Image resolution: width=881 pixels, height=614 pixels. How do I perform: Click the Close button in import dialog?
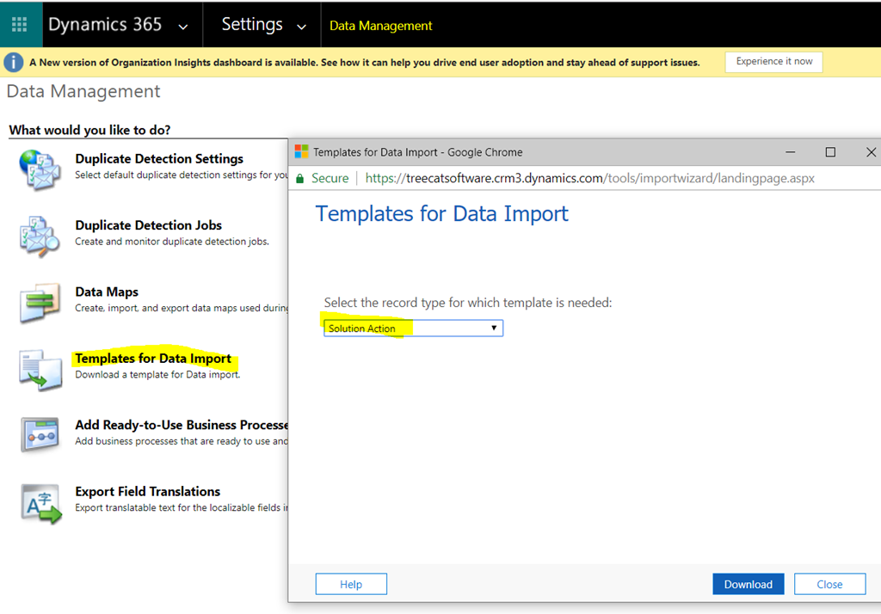pyautogui.click(x=830, y=584)
